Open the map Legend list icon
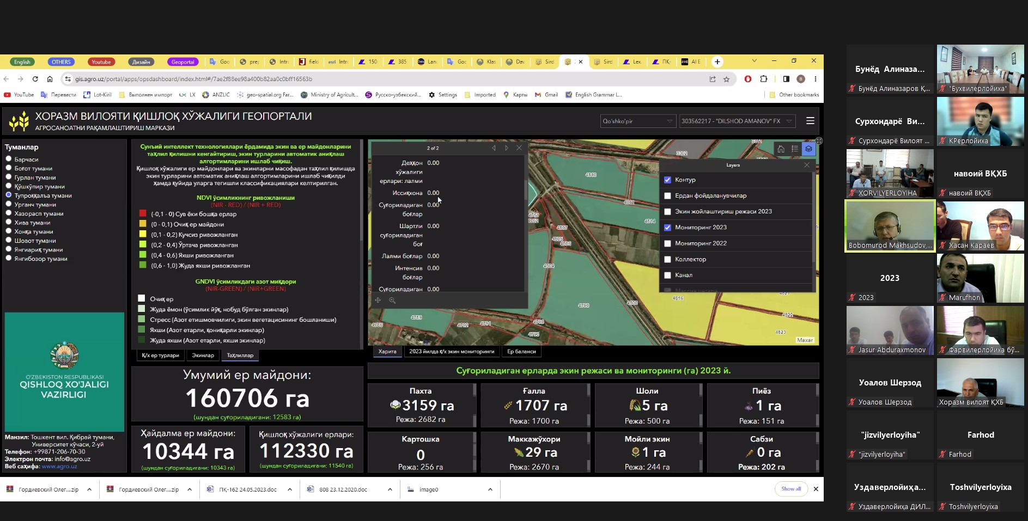The width and height of the screenshot is (1028, 521). 795,149
